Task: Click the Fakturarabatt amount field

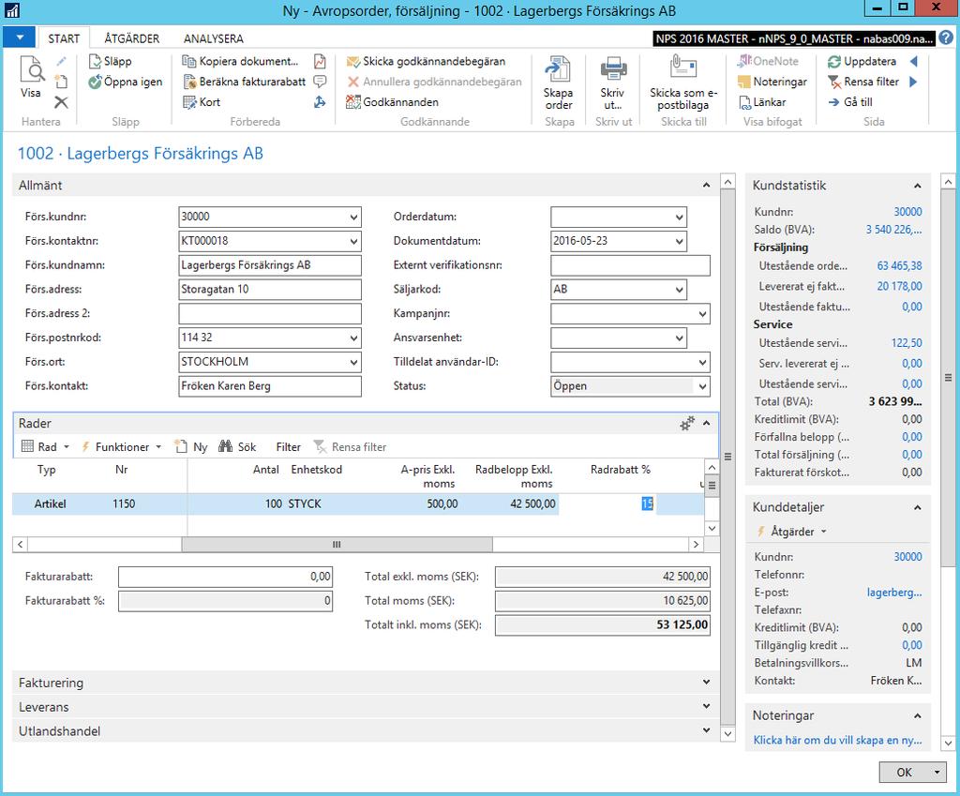Action: point(225,577)
